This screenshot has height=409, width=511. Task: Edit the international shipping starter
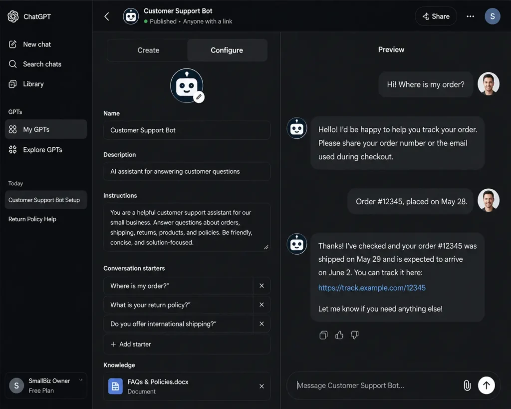pyautogui.click(x=178, y=324)
